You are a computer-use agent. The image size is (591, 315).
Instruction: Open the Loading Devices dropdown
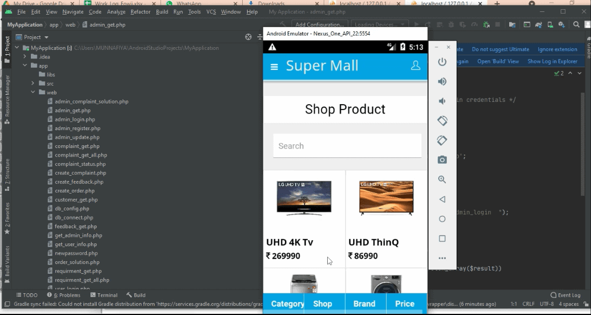[376, 24]
